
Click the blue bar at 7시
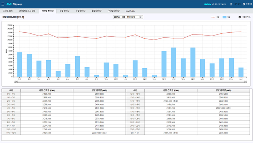pos(77,66)
